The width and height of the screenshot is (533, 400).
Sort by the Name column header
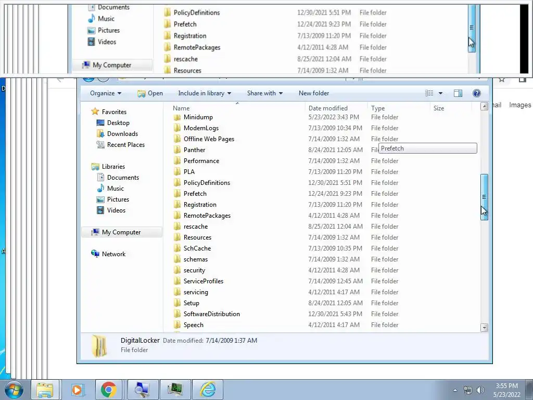(237, 108)
